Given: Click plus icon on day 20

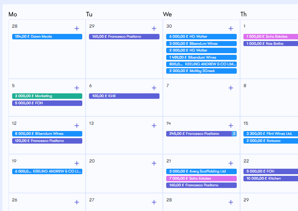Looking at the screenshot, I should 154,163.
